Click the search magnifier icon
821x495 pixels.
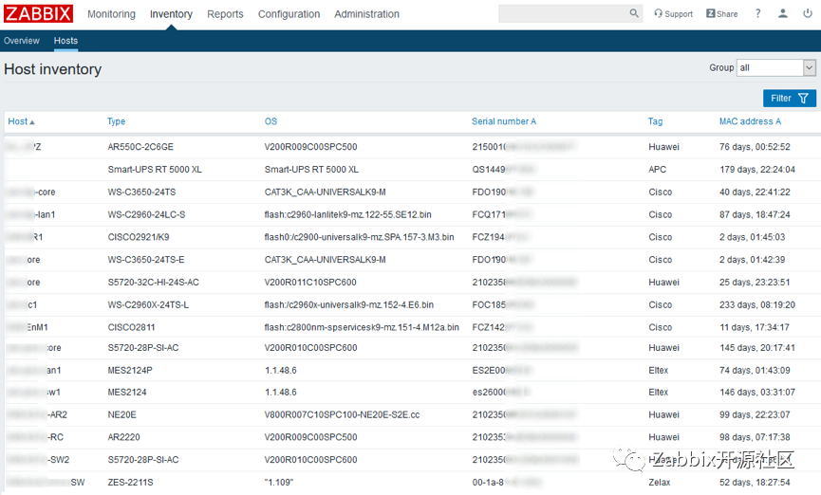(x=634, y=13)
